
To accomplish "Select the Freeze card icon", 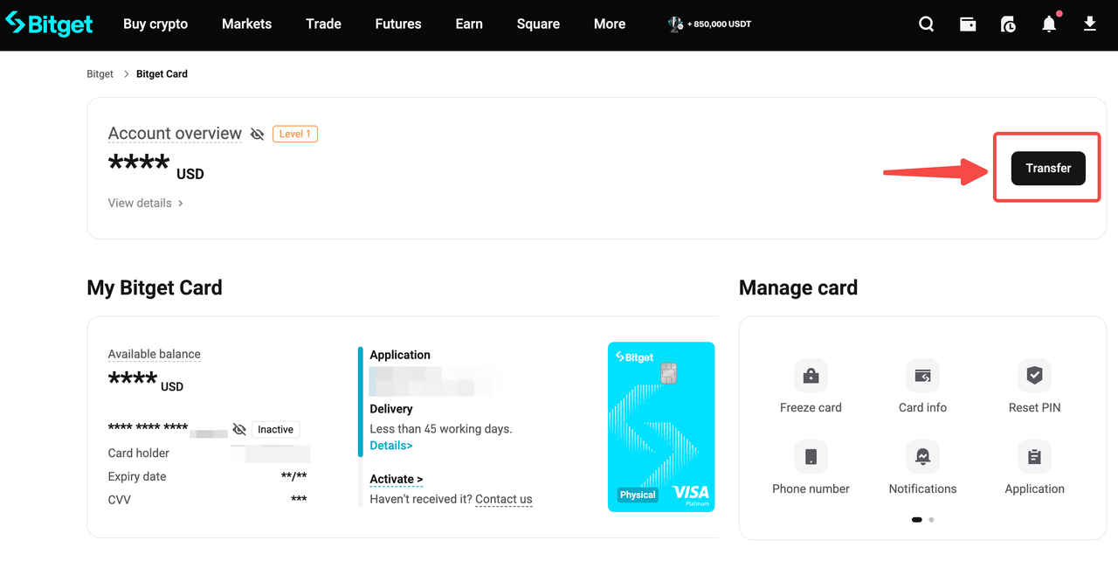I will (810, 375).
